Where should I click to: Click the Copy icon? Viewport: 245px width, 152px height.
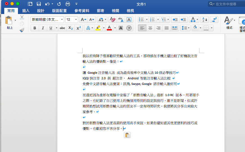point(22,24)
